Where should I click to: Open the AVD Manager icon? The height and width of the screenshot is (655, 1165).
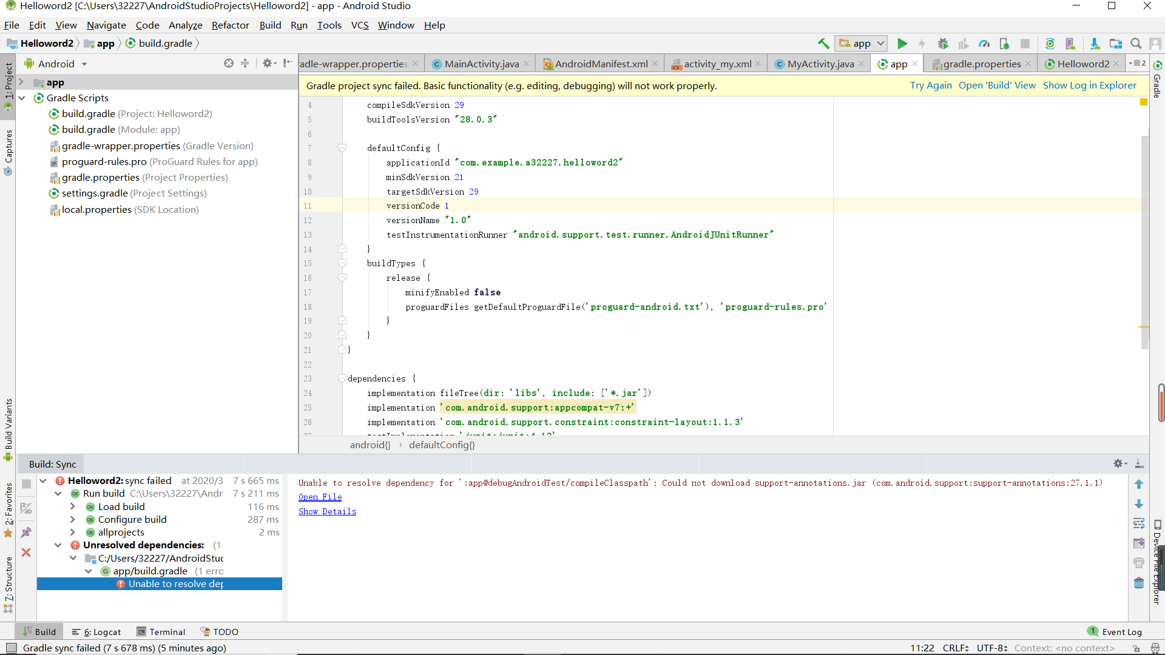1070,44
